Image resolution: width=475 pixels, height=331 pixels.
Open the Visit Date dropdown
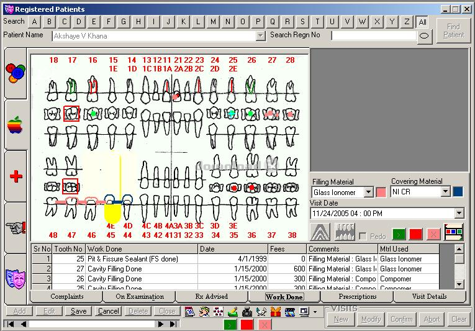(x=459, y=214)
